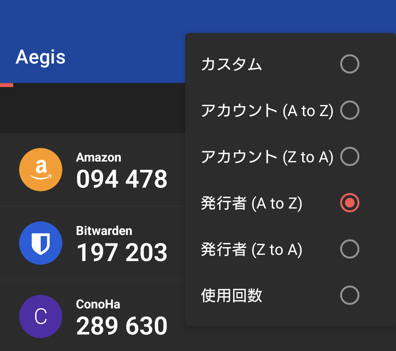The height and width of the screenshot is (351, 396).
Task: Click the red progress bar under the header
Action: point(6,84)
